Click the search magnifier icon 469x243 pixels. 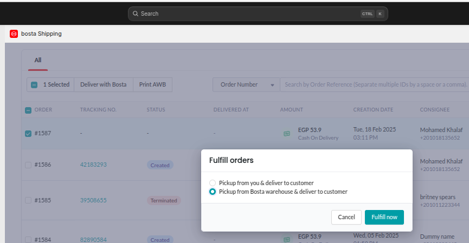[x=136, y=14]
